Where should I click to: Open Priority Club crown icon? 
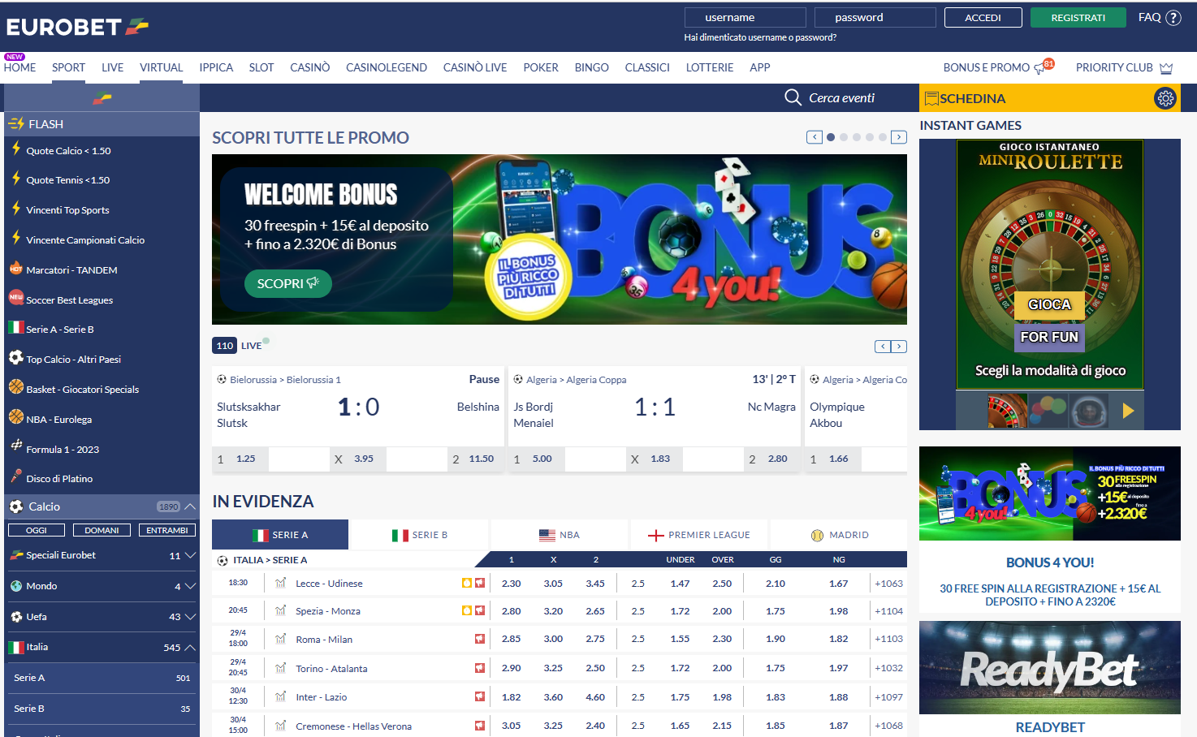1166,68
